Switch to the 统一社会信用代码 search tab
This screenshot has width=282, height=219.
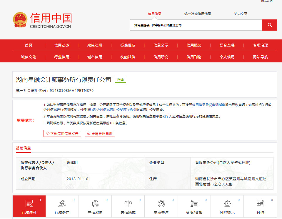pyautogui.click(x=198, y=14)
